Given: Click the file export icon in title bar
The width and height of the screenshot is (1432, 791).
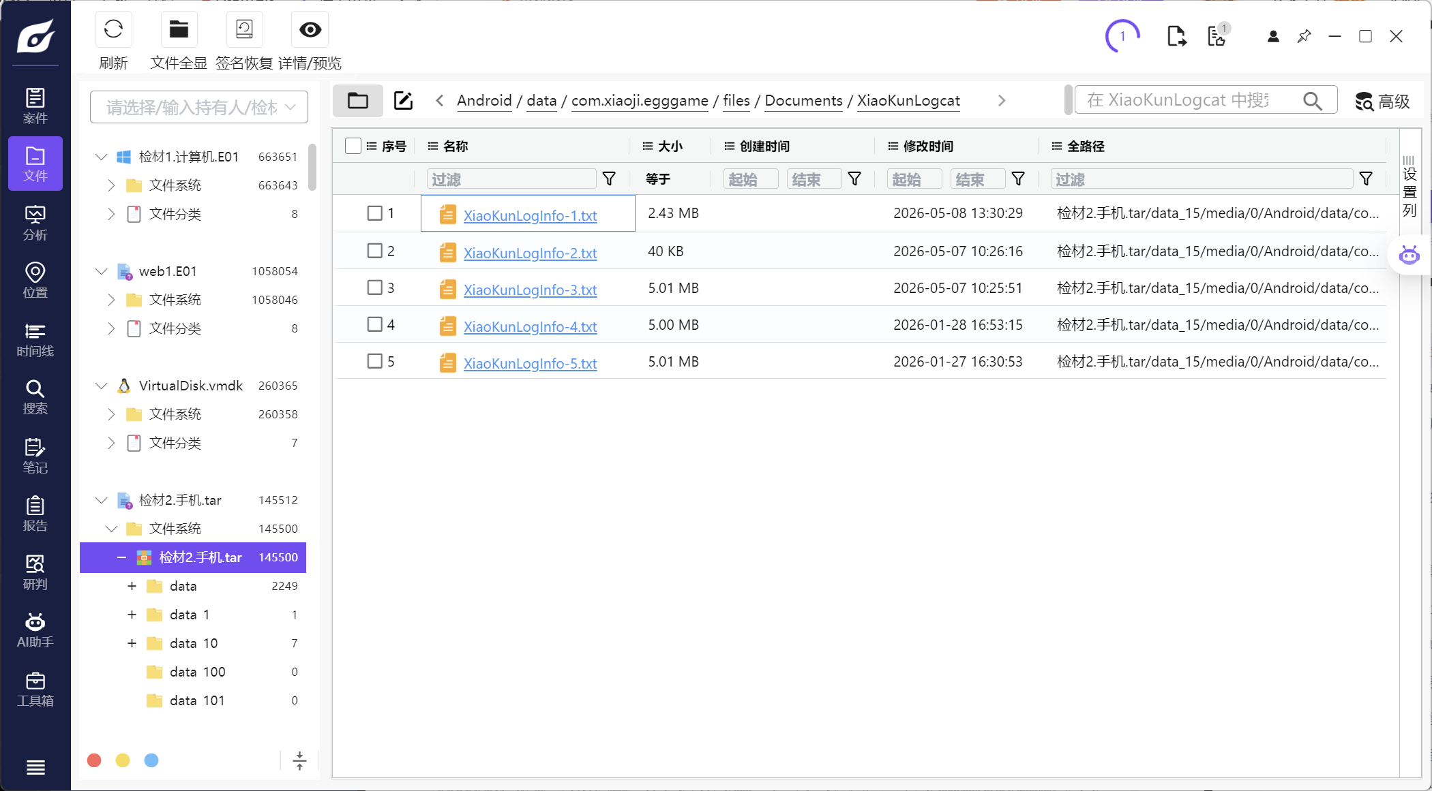Looking at the screenshot, I should point(1176,36).
